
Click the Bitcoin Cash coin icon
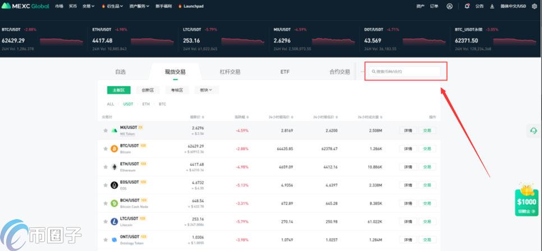(114, 203)
